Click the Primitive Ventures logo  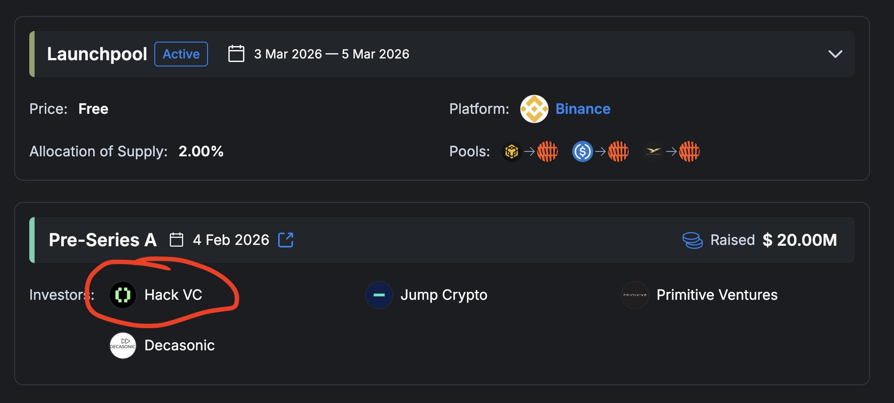[635, 295]
